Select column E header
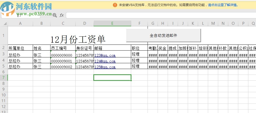This screenshot has width=256, height=113. [112, 23]
